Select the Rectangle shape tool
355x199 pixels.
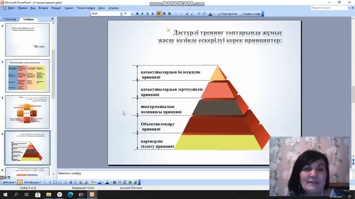pos(55,182)
